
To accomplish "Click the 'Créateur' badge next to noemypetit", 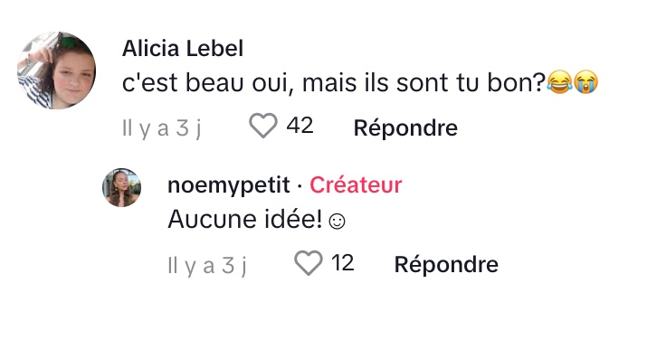I will 356,185.
